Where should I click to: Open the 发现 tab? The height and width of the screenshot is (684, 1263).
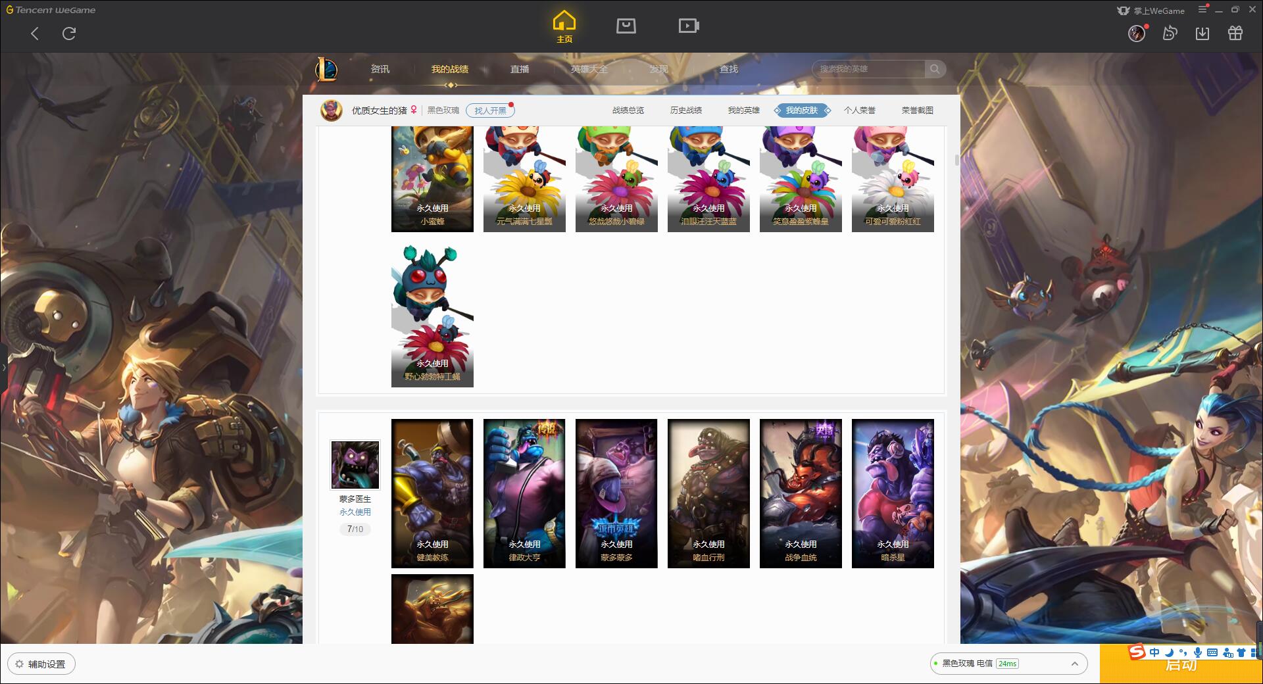pos(658,69)
